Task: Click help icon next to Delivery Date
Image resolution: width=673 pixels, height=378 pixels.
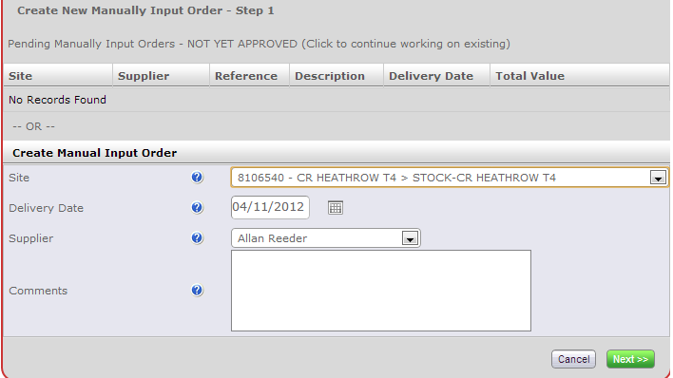Action: (x=197, y=208)
